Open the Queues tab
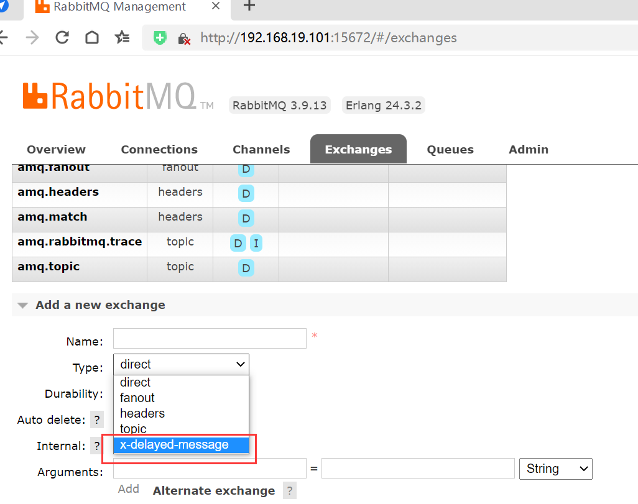The width and height of the screenshot is (638, 504). tap(450, 149)
